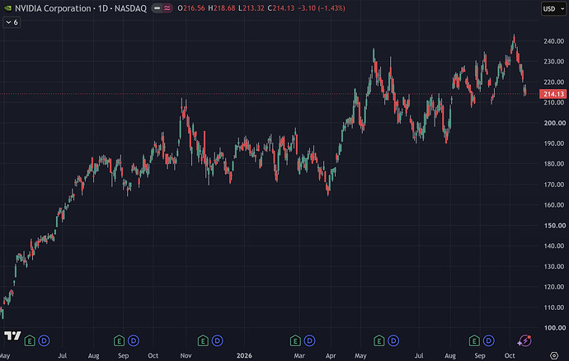
Task: Click the earnings marker beside Nov label
Action: pyautogui.click(x=203, y=340)
